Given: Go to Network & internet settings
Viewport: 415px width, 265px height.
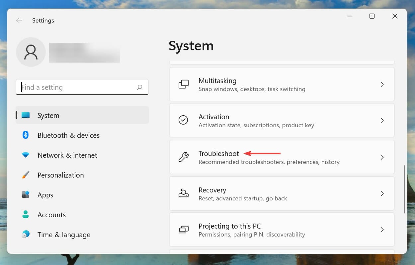Looking at the screenshot, I should (x=82, y=155).
